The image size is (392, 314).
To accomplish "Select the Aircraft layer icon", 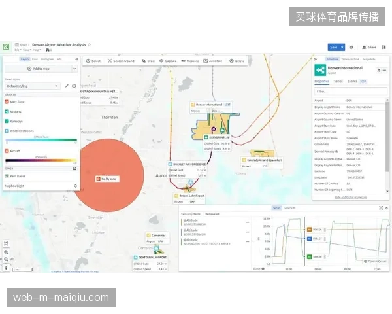I will [7, 151].
